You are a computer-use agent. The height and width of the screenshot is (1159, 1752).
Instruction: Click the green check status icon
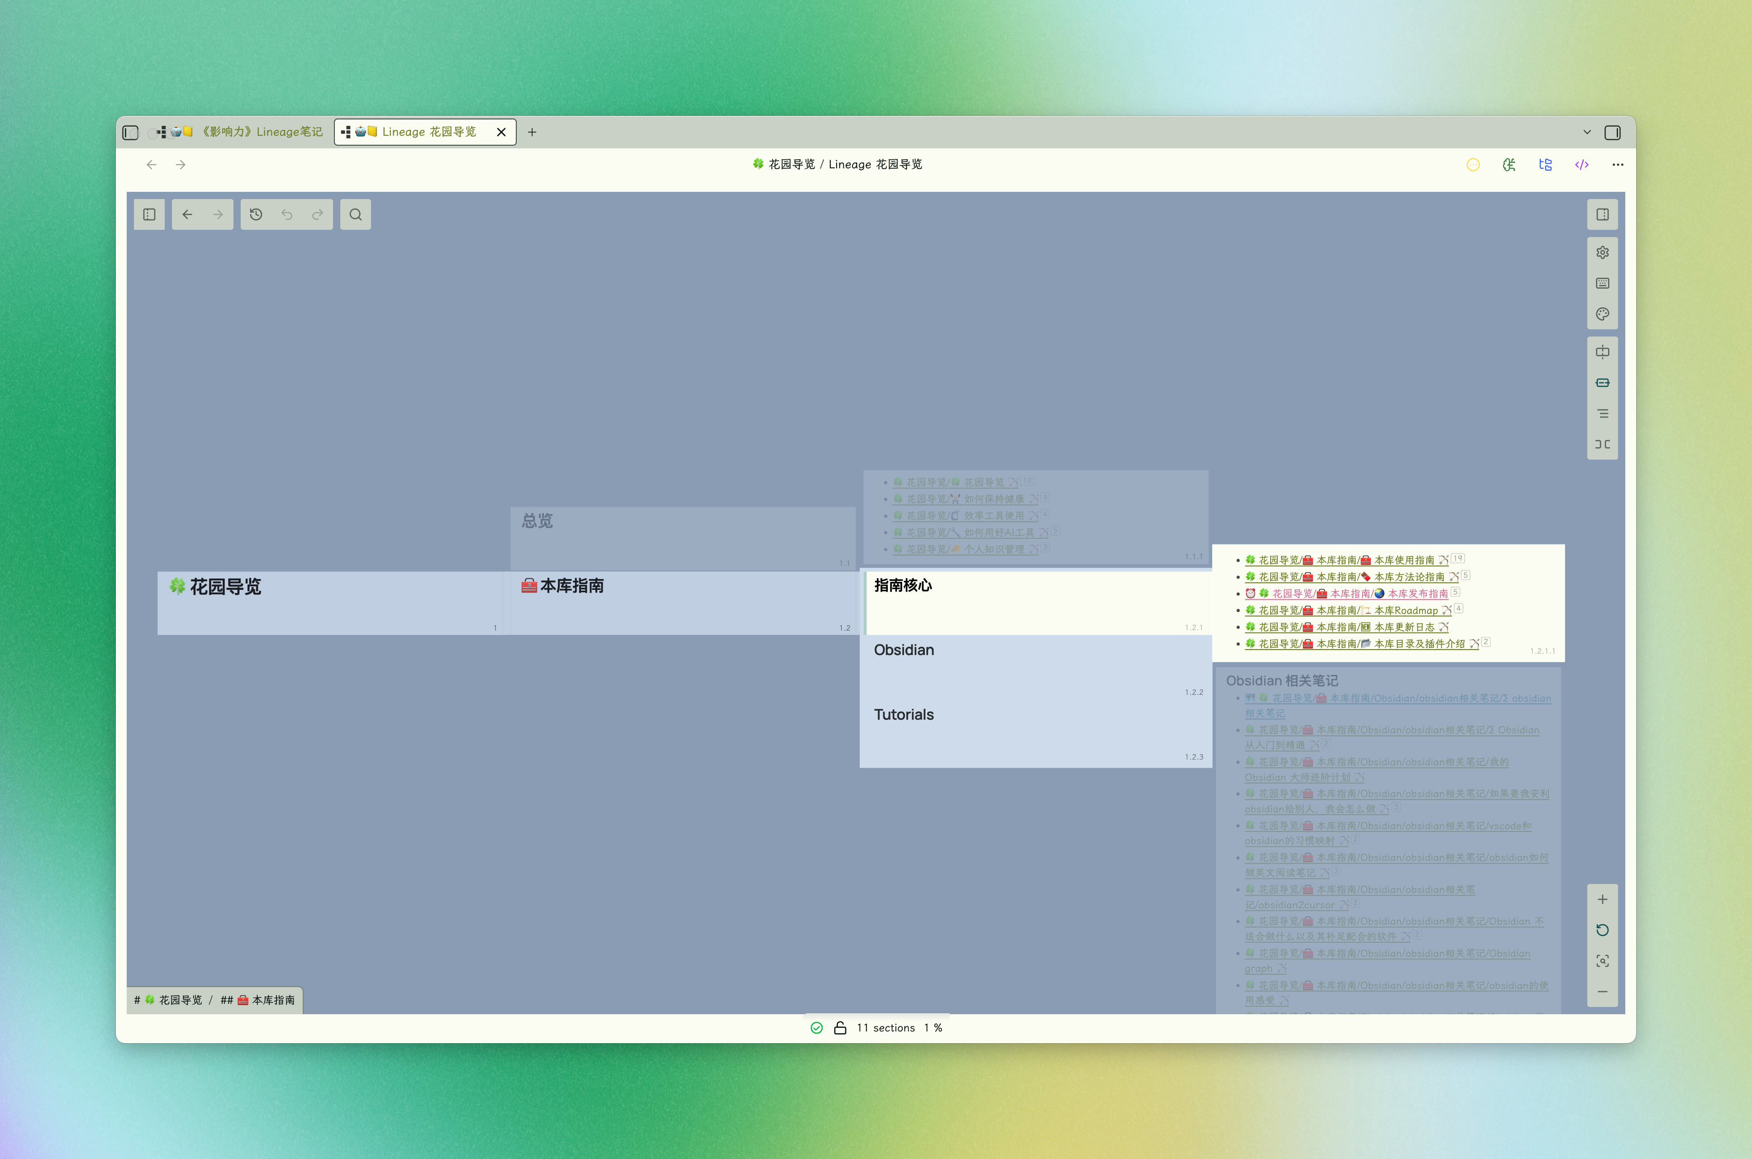[816, 1028]
